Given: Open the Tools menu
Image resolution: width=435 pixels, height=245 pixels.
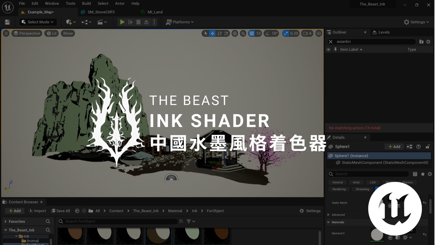Looking at the screenshot, I should tap(70, 3).
